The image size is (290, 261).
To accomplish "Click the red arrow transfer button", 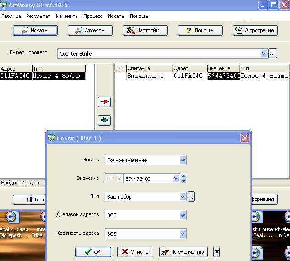I will pyautogui.click(x=104, y=102).
